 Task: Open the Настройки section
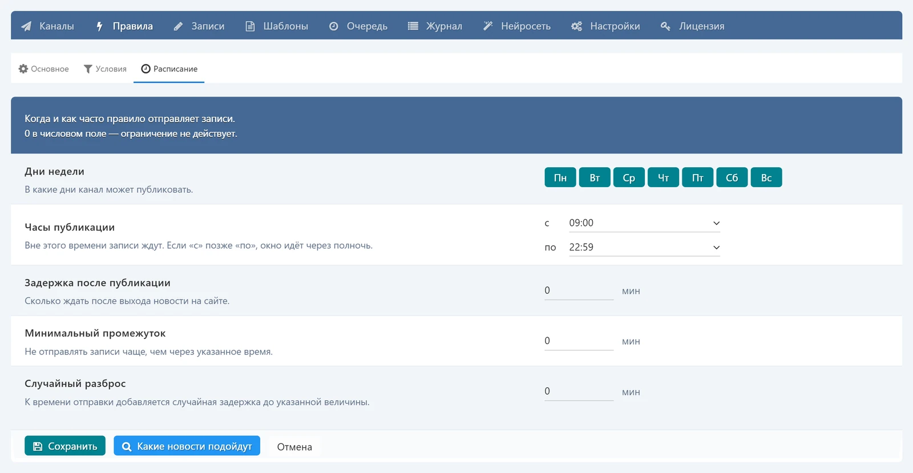(x=606, y=26)
